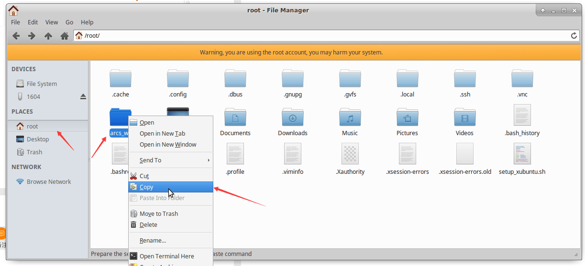Reload the folder with the refresh icon

pos(574,36)
